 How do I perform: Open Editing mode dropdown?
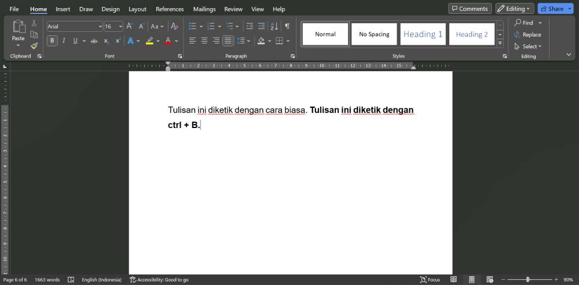(514, 9)
